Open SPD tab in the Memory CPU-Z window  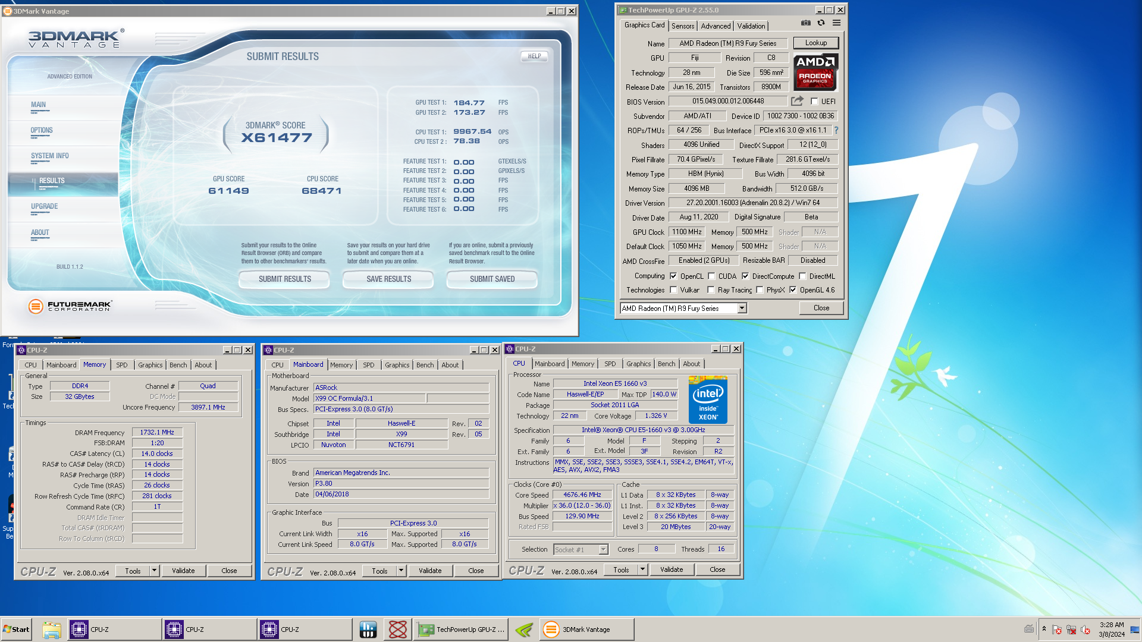121,365
